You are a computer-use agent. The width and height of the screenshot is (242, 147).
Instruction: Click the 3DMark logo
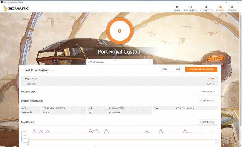coord(15,8)
